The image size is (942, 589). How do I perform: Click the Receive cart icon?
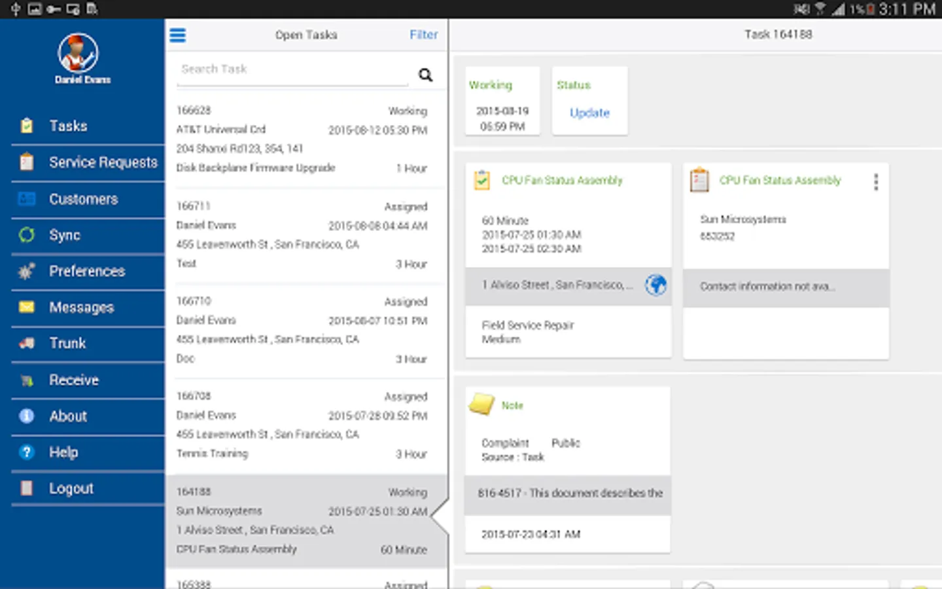pos(27,380)
